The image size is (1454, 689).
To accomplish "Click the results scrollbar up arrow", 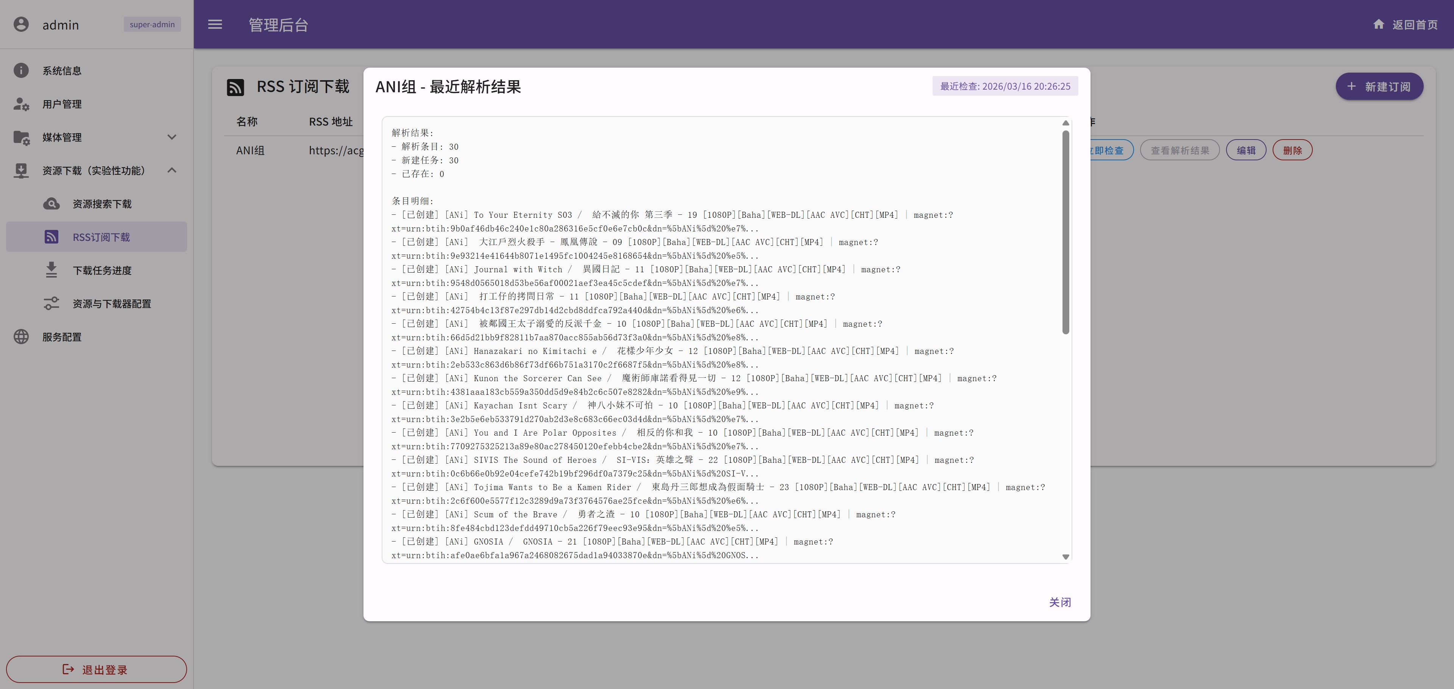I will (x=1066, y=123).
